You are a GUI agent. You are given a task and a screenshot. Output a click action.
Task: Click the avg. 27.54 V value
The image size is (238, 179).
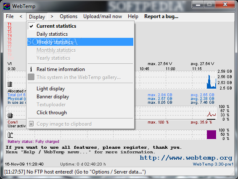coord(202,64)
